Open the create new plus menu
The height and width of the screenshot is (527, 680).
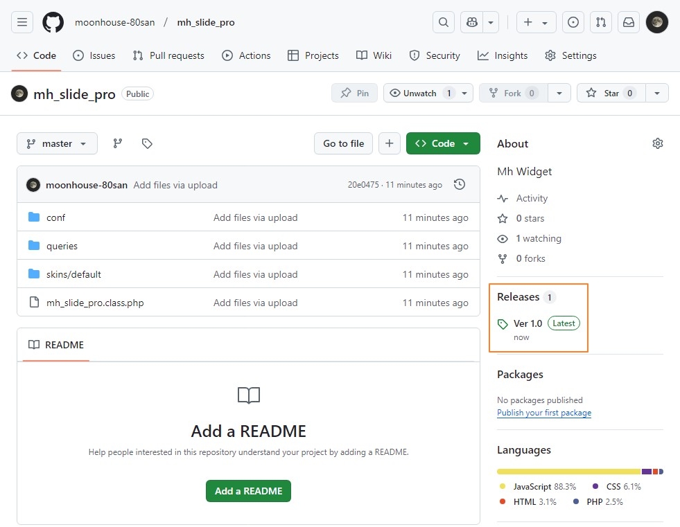(x=536, y=22)
